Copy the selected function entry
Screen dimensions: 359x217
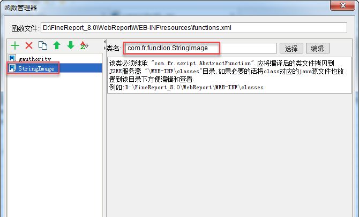43,45
